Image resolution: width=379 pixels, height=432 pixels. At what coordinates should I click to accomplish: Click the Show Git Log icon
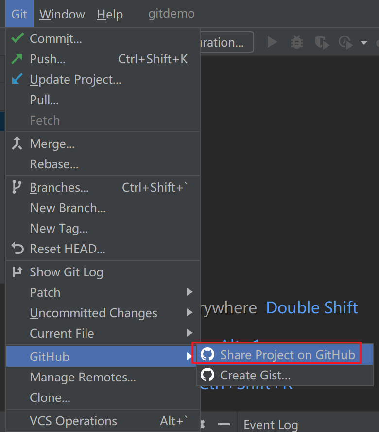tap(17, 272)
